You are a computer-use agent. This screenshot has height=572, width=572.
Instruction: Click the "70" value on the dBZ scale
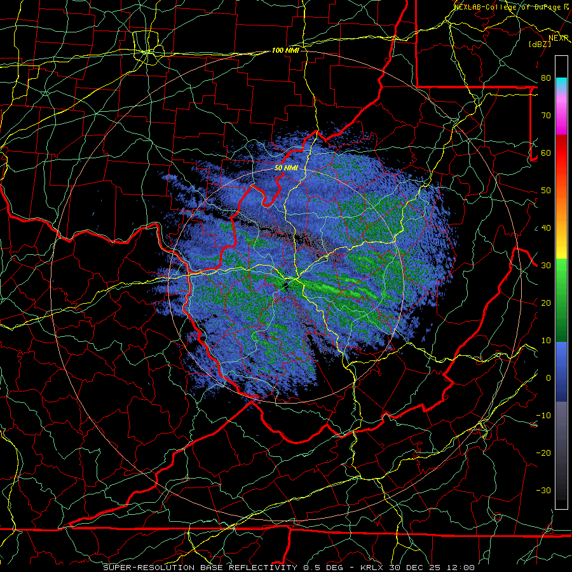pos(546,116)
